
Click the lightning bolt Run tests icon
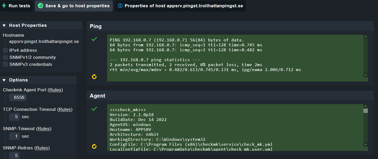4,6
